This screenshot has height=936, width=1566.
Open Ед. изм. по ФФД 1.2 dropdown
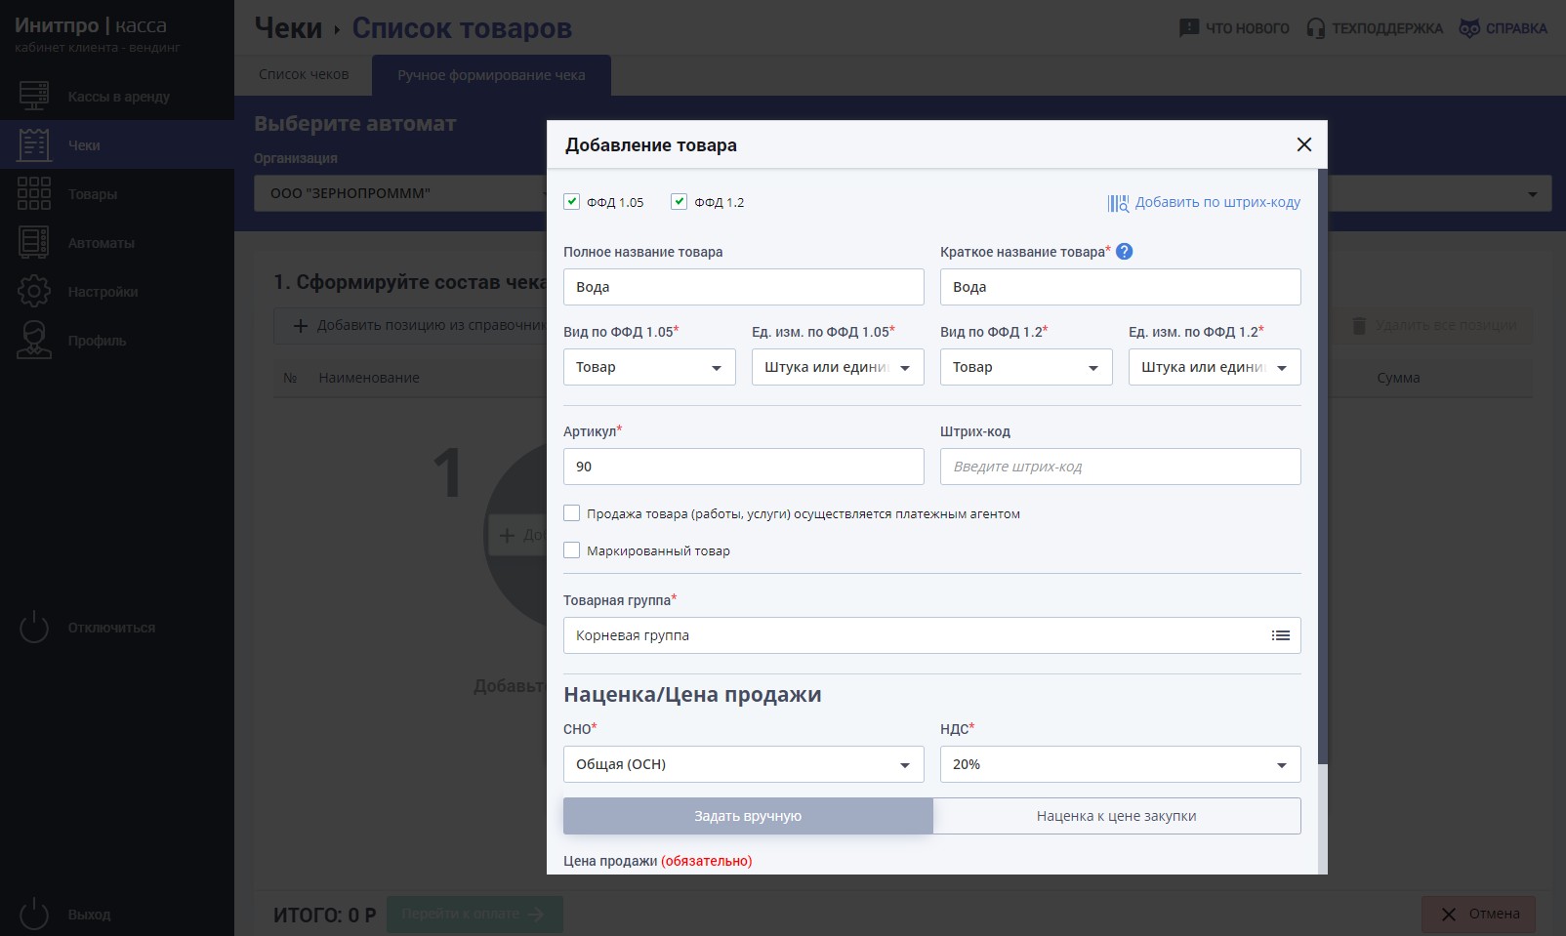point(1215,367)
